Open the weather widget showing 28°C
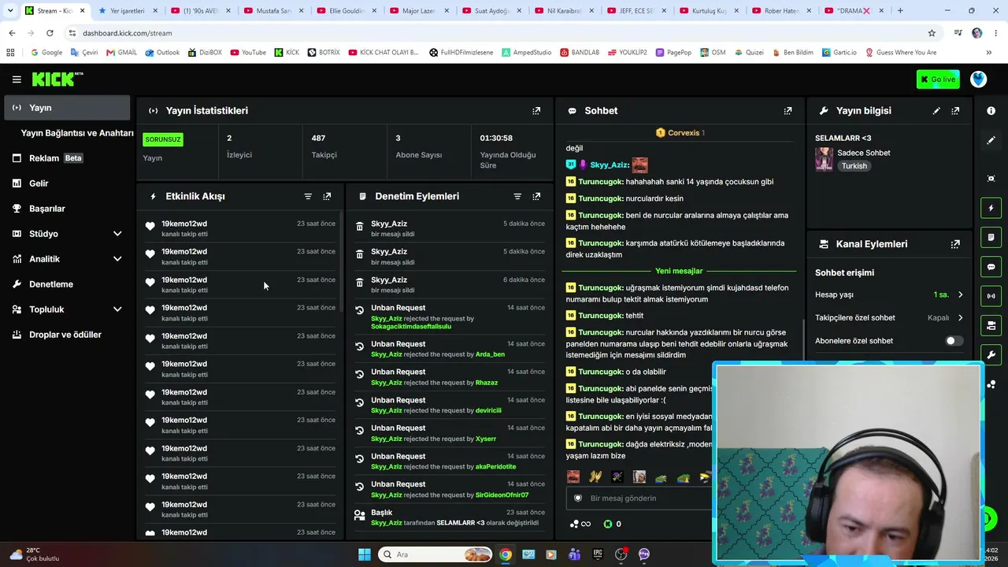 point(35,554)
